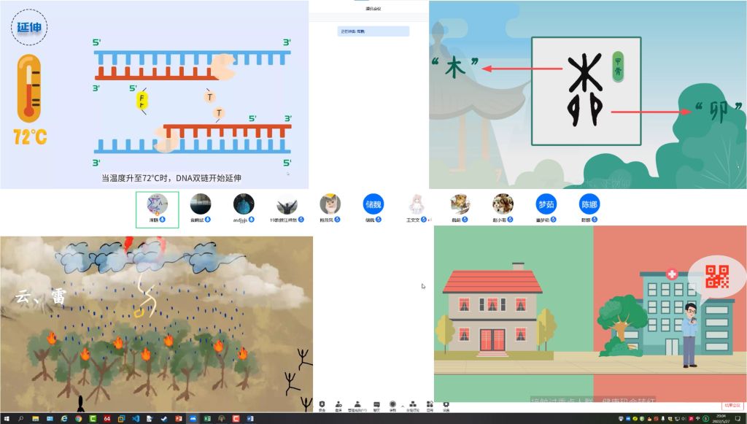This screenshot has height=424, width=747.
Task: Start recording with the Record icon
Action: 393,405
